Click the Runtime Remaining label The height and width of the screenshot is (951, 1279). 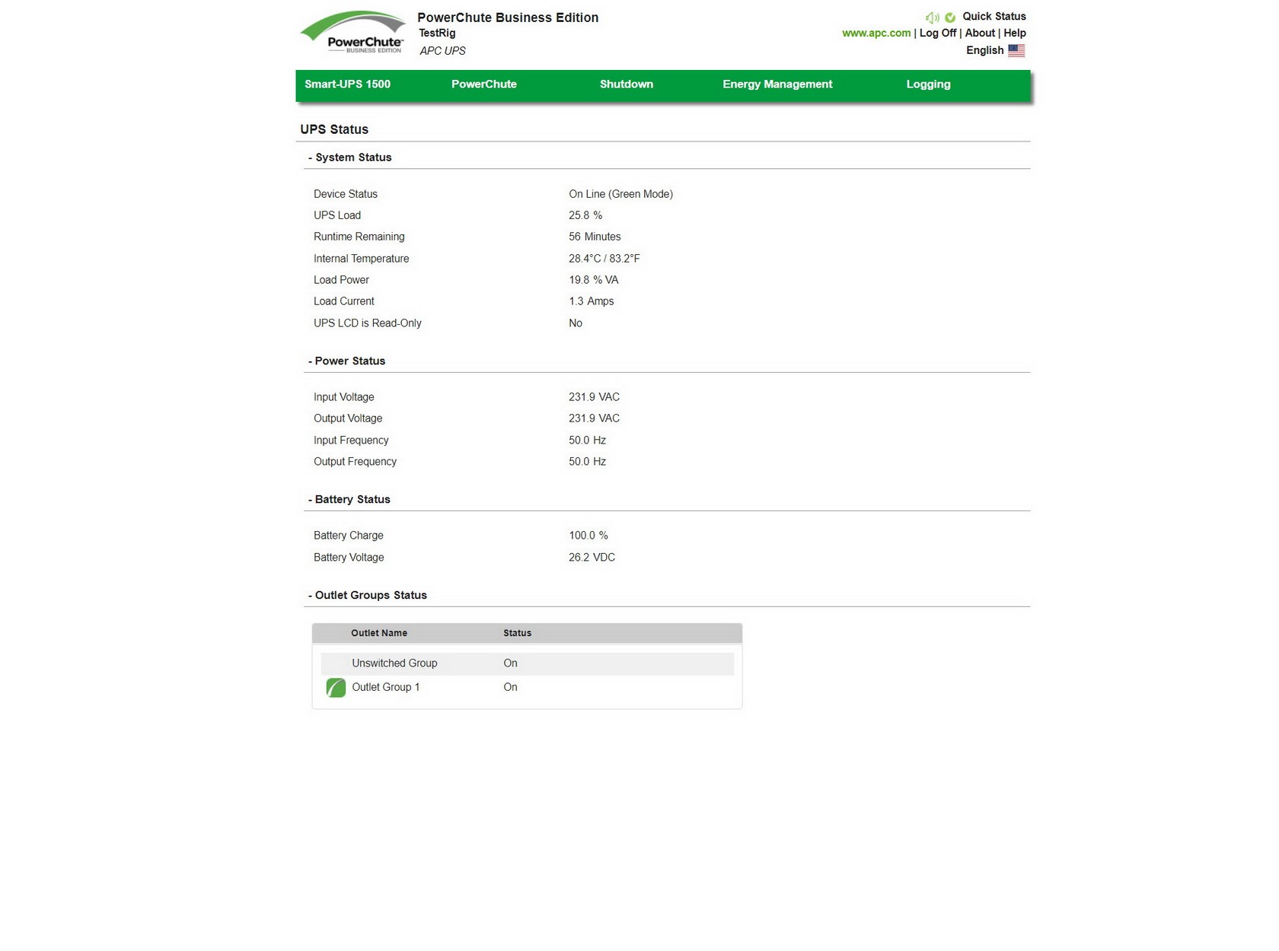[x=359, y=237]
